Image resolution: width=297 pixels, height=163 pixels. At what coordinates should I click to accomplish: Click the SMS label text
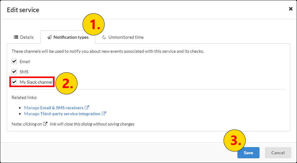(24, 72)
